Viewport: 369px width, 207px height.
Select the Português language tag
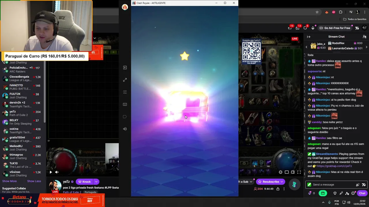[x=90, y=192]
